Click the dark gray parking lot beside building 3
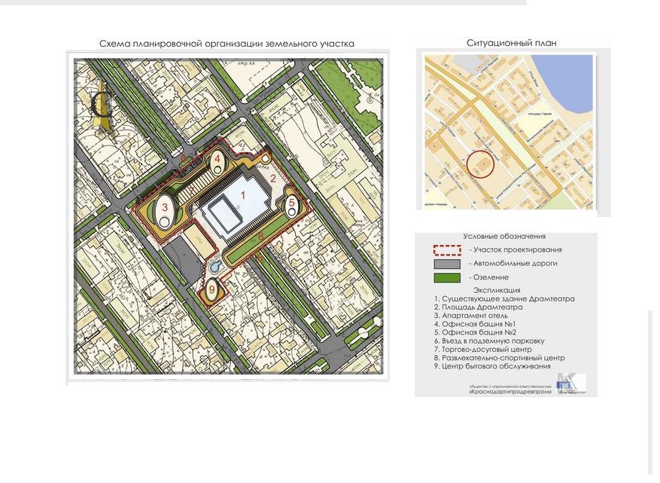The width and height of the screenshot is (660, 483). (x=181, y=261)
